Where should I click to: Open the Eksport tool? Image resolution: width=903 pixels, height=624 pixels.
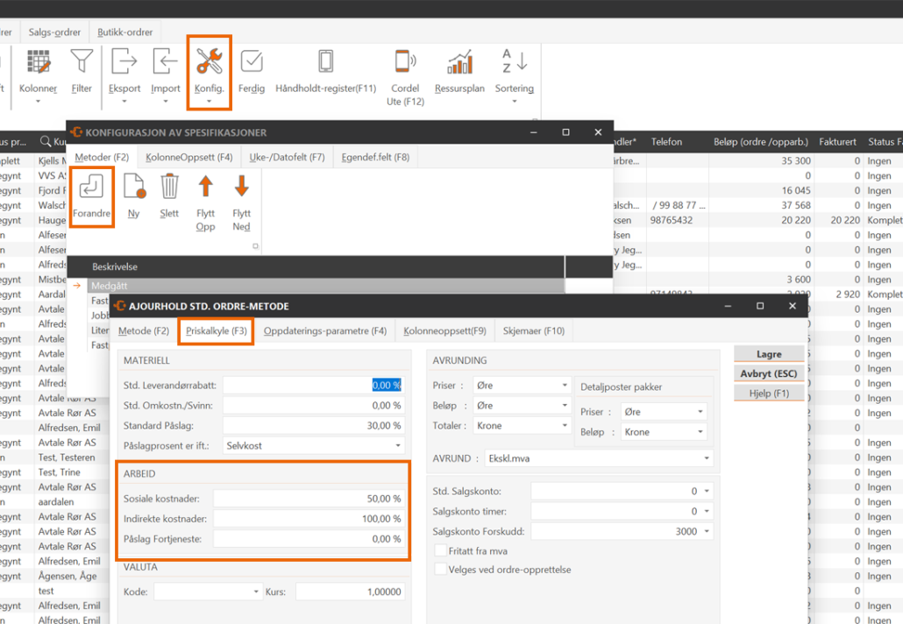coord(124,61)
